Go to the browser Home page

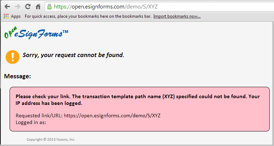point(38,6)
